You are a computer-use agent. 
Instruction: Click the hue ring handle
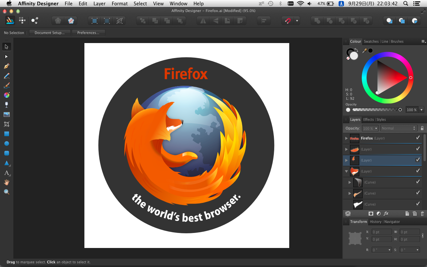[411, 77]
